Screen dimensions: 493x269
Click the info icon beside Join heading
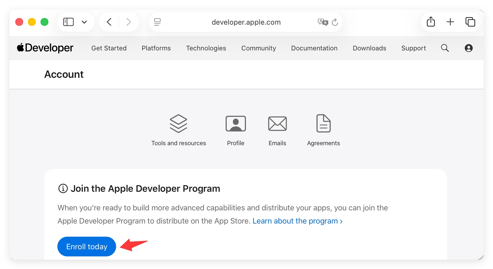pyautogui.click(x=63, y=188)
